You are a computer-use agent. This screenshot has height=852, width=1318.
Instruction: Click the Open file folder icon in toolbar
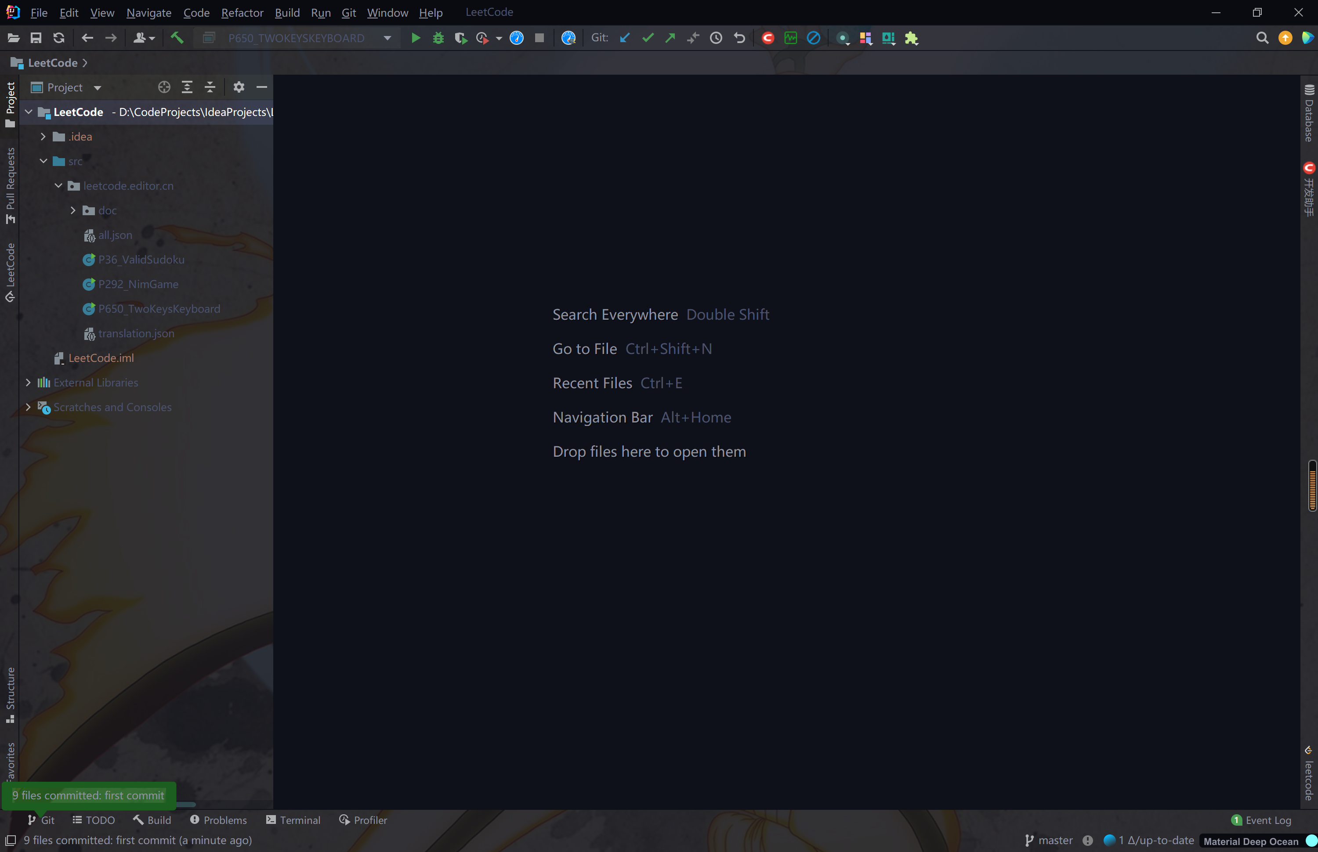(13, 38)
